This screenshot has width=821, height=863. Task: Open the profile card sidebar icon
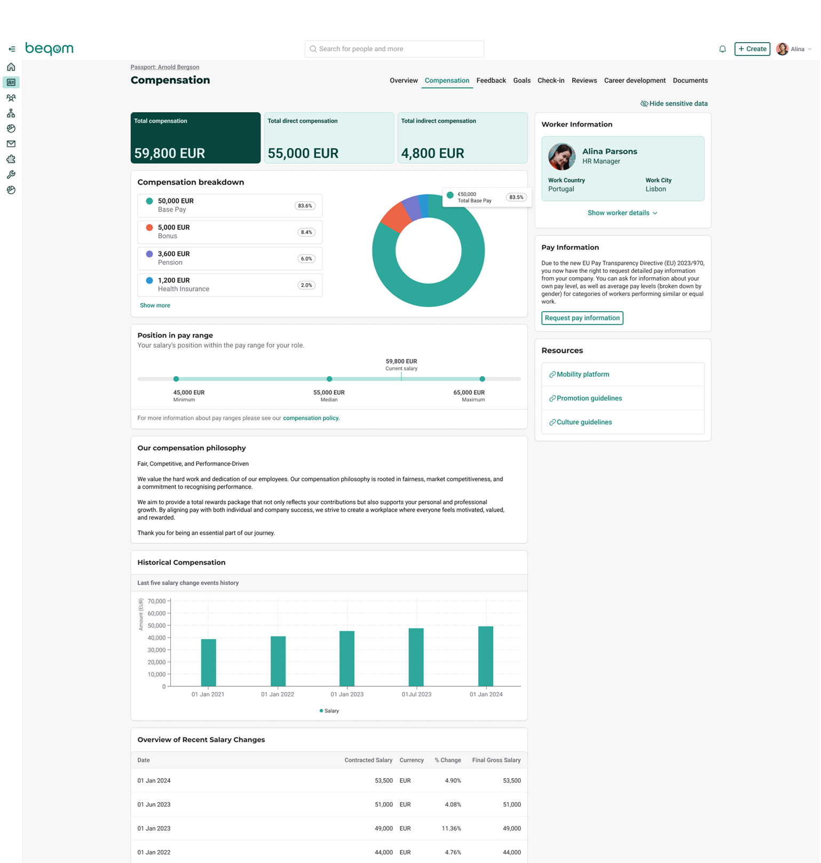[11, 82]
